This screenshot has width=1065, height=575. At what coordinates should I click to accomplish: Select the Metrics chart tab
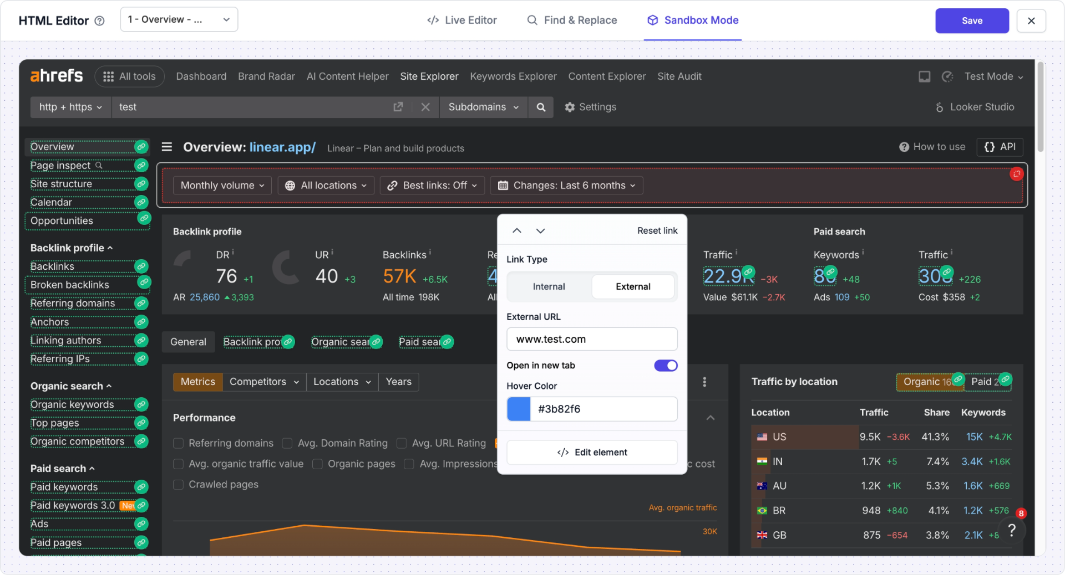click(197, 382)
